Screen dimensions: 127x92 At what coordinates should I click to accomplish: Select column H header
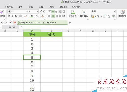pyautogui.click(x=93, y=31)
